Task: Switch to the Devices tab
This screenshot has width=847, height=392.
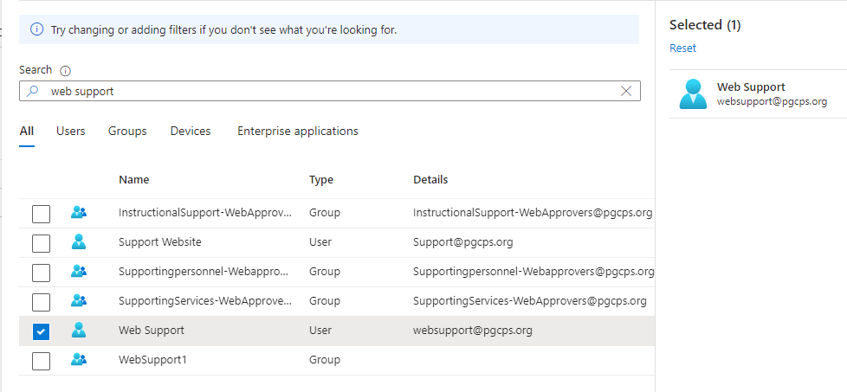Action: pos(191,132)
